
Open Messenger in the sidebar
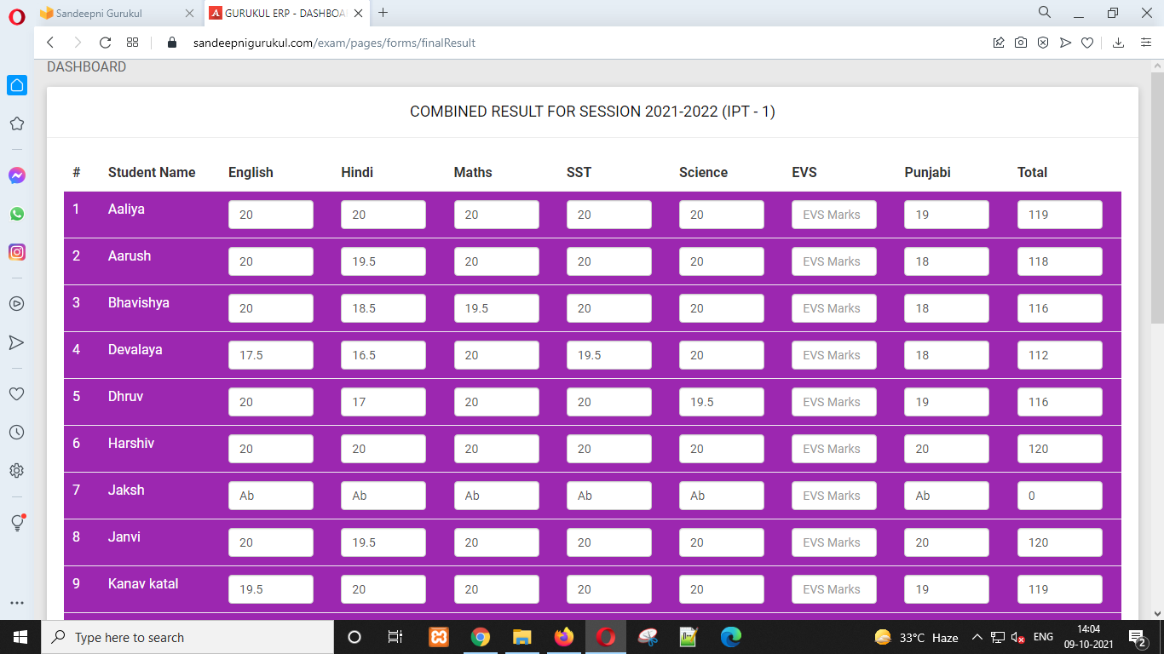17,175
